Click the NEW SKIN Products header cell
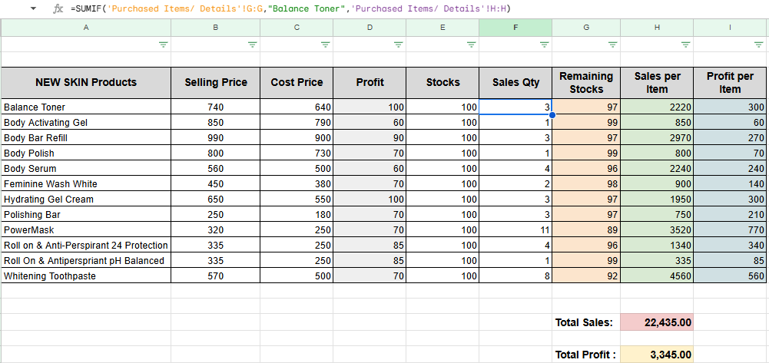 pos(86,83)
